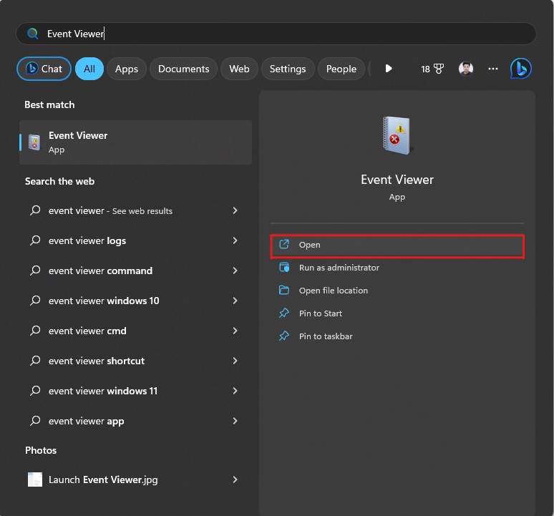This screenshot has width=554, height=516.
Task: Click the search box containing 'Event Viewer'
Action: [276, 34]
